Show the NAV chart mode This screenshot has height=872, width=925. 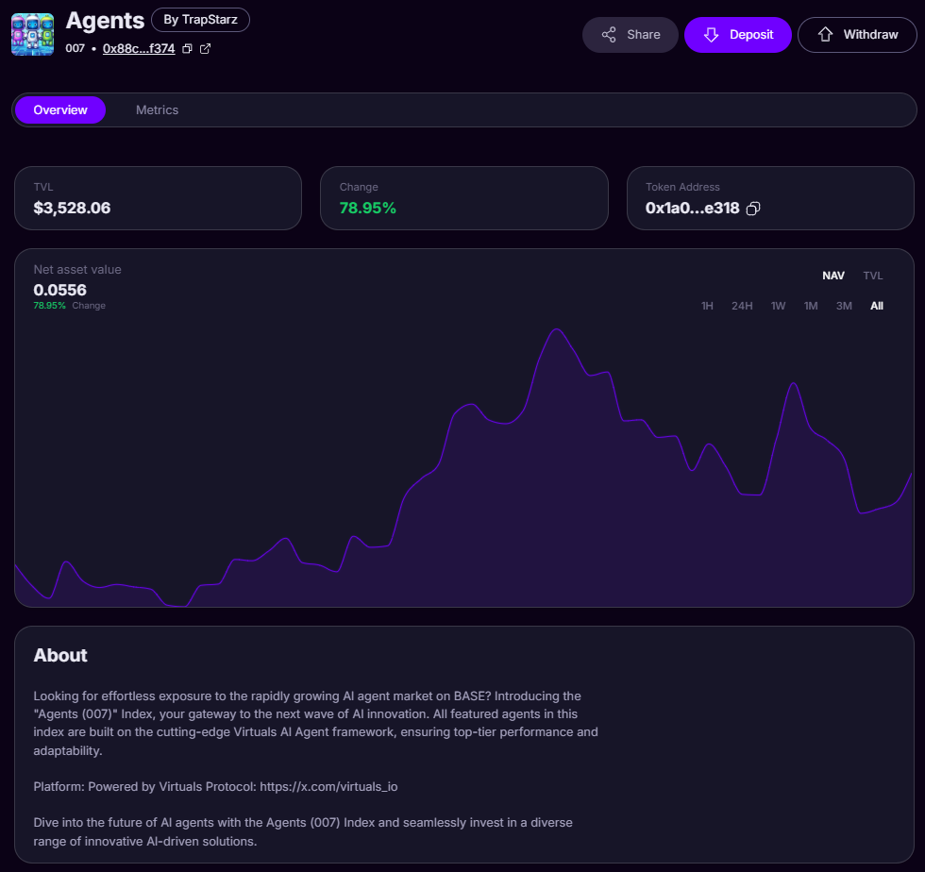coord(832,276)
